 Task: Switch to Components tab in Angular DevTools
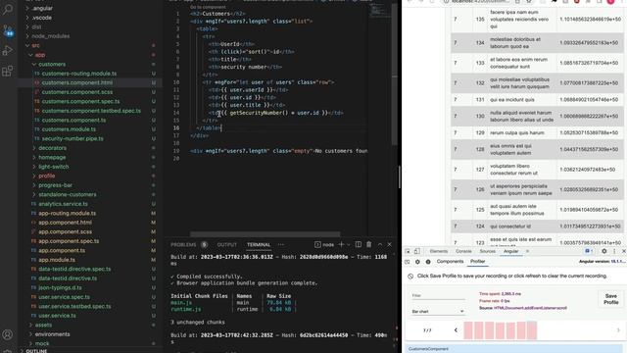coord(450,262)
